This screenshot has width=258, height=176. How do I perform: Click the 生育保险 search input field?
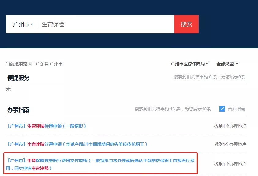[106, 24]
